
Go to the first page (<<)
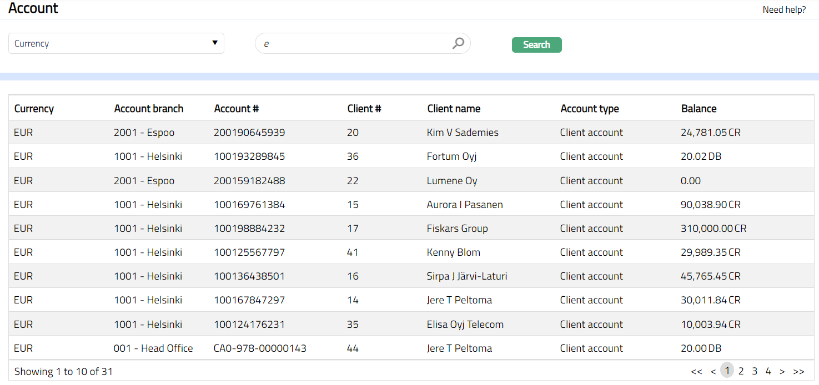pos(696,371)
